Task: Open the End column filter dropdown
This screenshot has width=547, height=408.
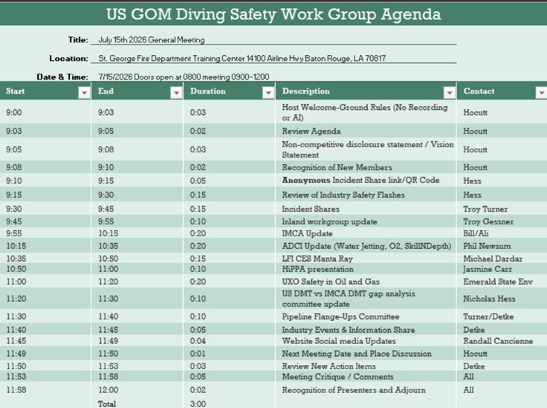Action: 176,93
